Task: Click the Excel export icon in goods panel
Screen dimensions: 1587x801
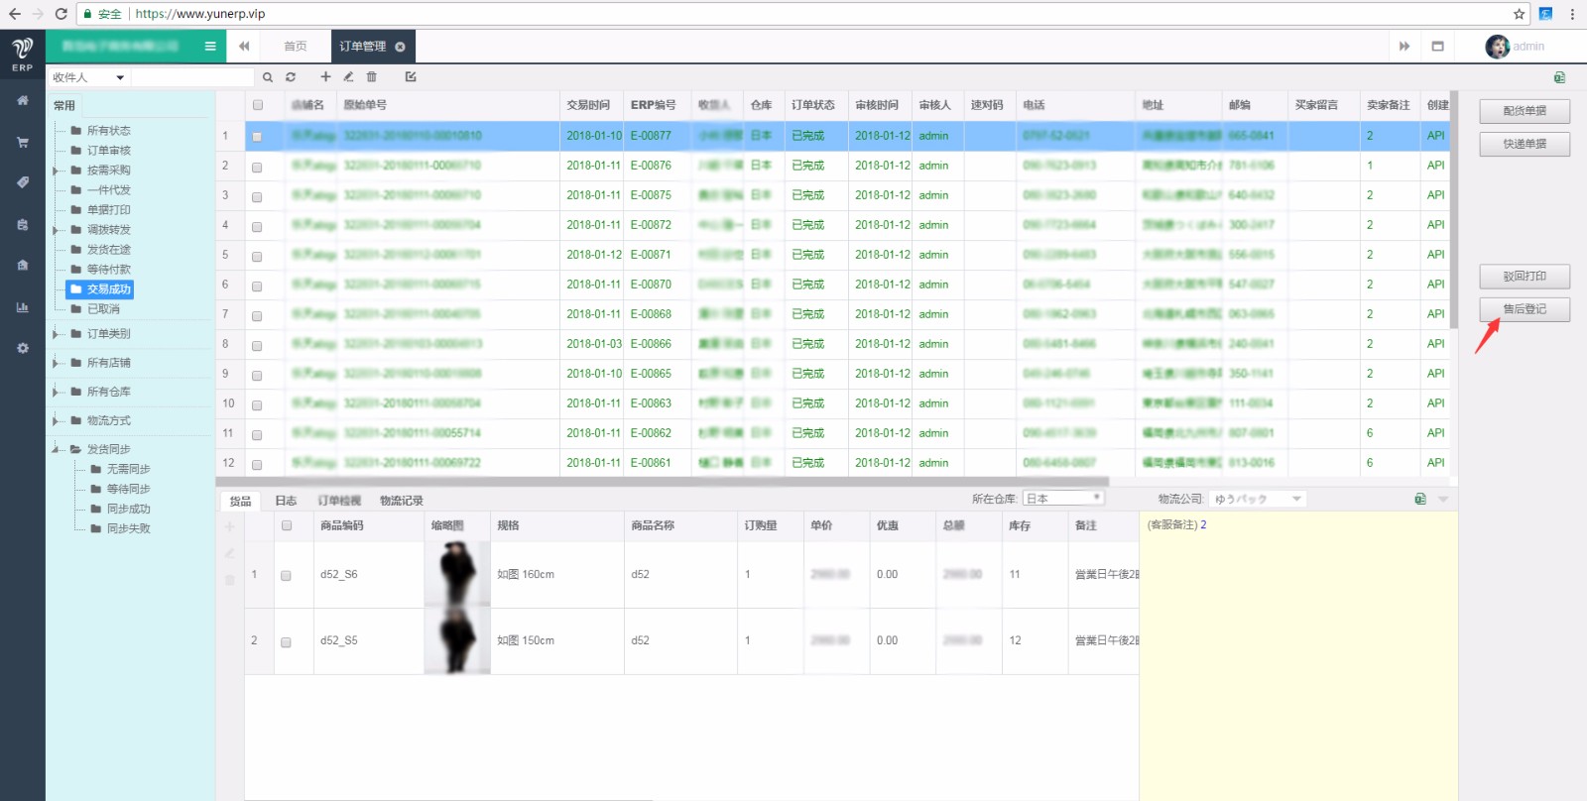Action: [x=1420, y=499]
